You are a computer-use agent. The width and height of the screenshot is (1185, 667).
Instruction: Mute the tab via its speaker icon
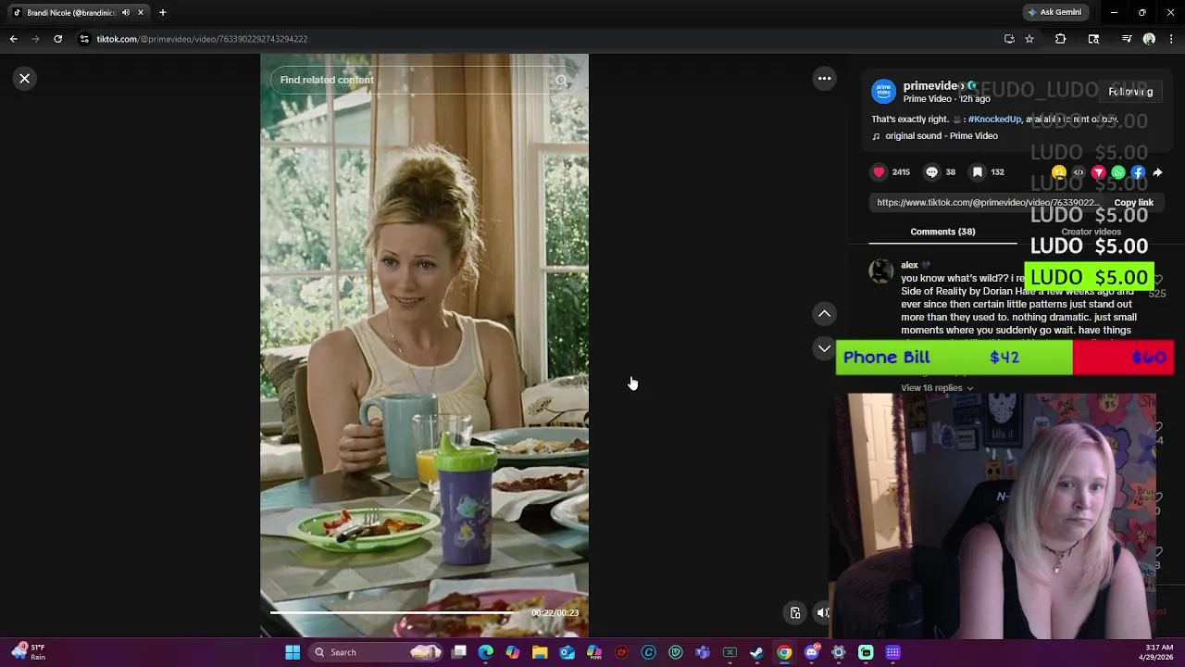point(126,13)
